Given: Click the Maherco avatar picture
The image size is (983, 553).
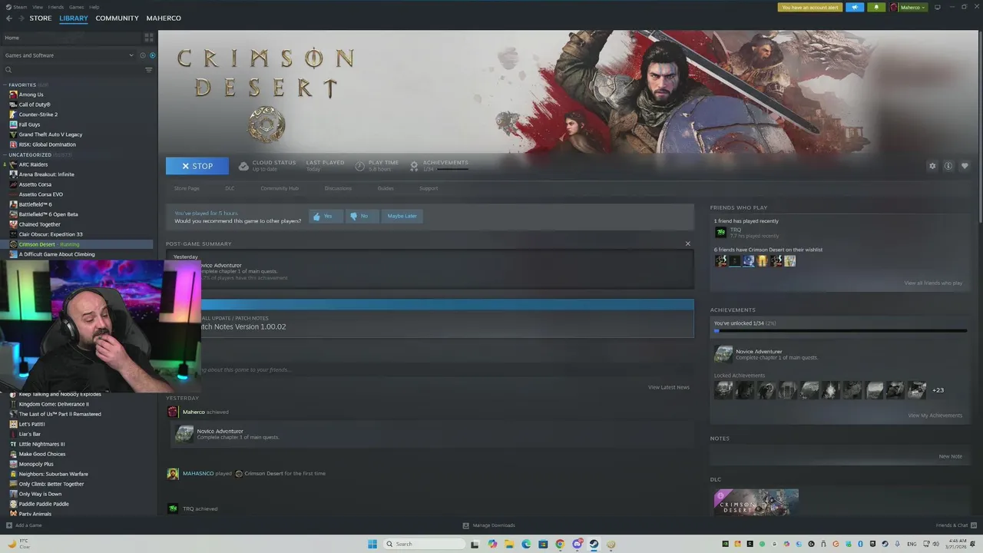Looking at the screenshot, I should pyautogui.click(x=894, y=7).
